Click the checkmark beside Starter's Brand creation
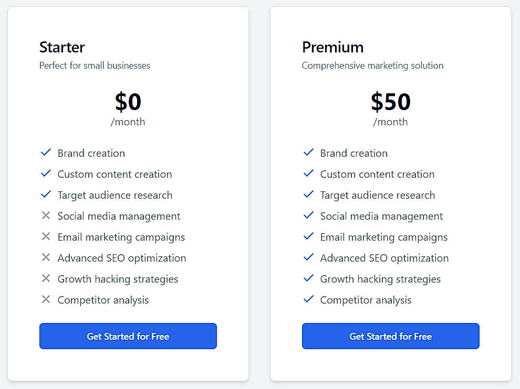The height and width of the screenshot is (389, 520). coord(46,153)
